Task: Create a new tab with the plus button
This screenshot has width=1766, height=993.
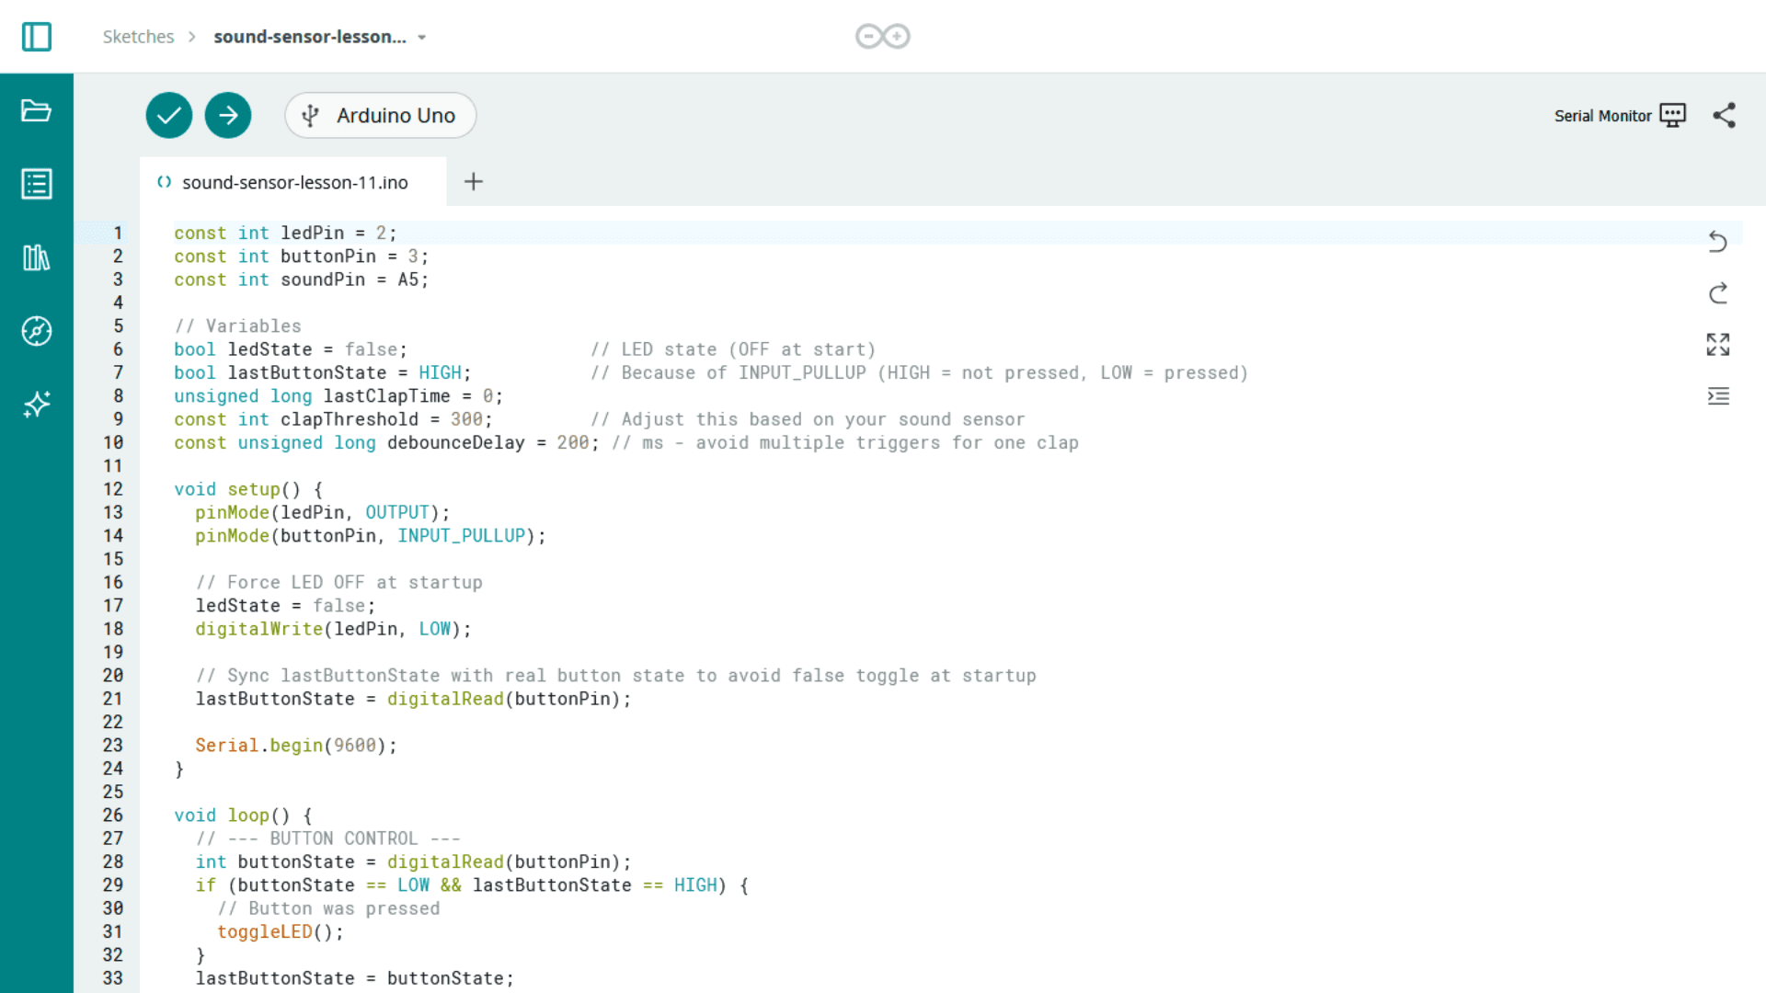Action: (473, 181)
